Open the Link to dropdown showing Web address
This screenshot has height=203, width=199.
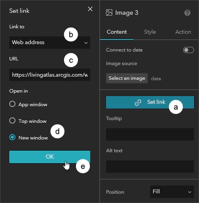[50, 43]
